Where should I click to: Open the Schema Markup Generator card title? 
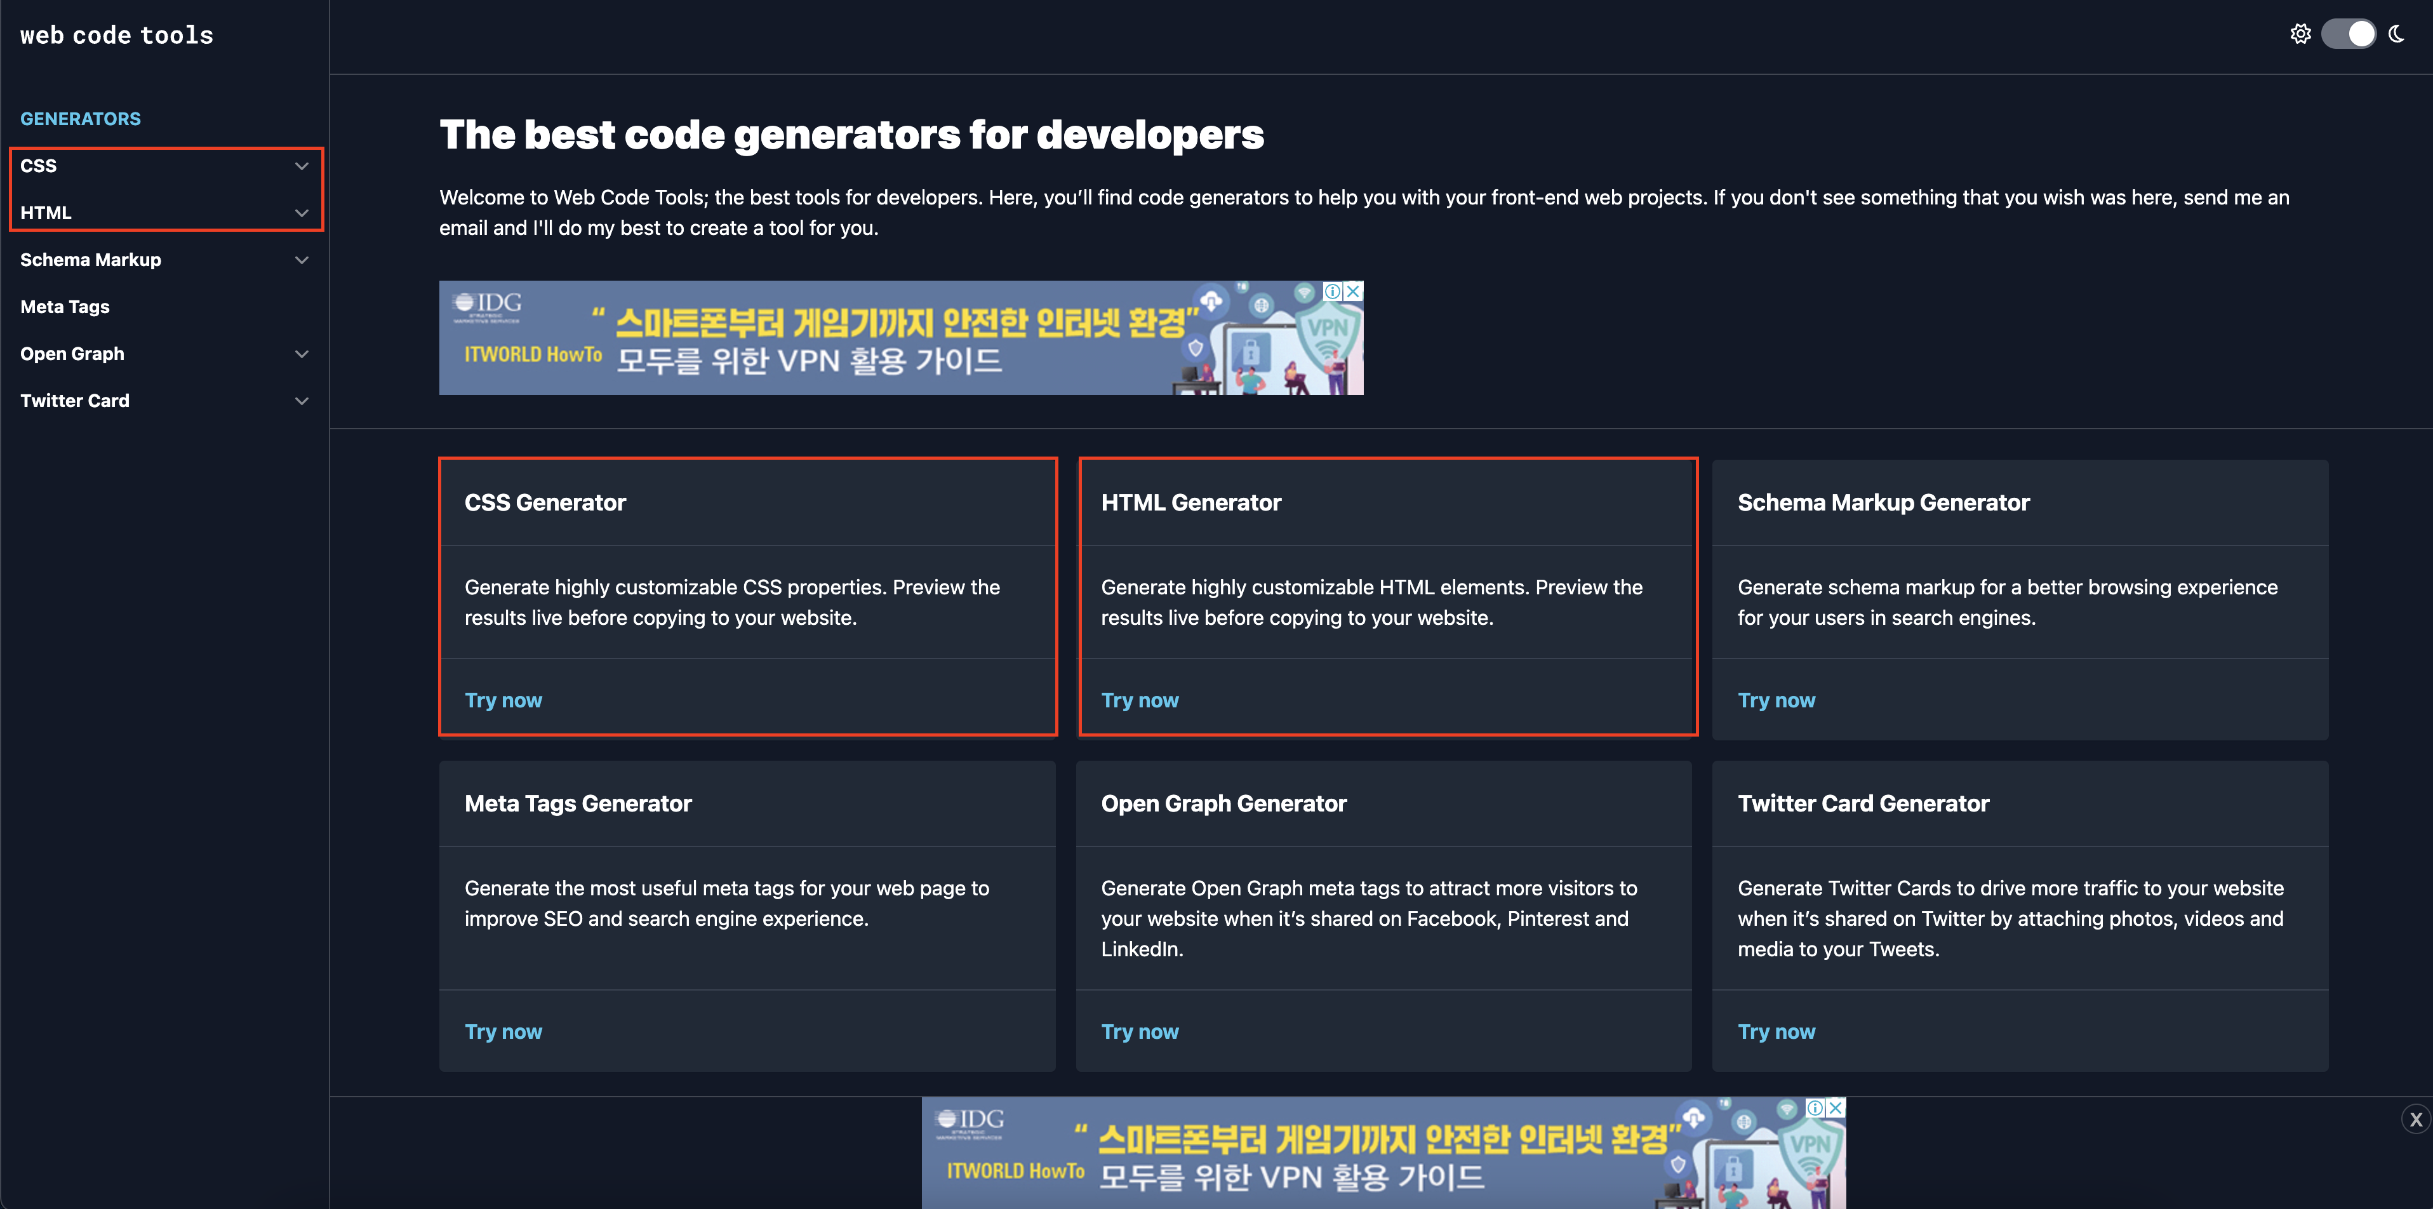1883,502
